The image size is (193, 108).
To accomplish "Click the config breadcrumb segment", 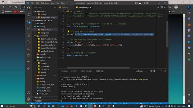I will pyautogui.click(x=62, y=11).
